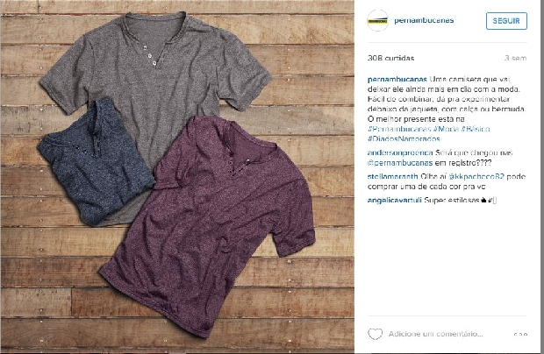Open stellamaranth commenter profile
Image resolution: width=544 pixels, height=354 pixels.
pos(393,176)
